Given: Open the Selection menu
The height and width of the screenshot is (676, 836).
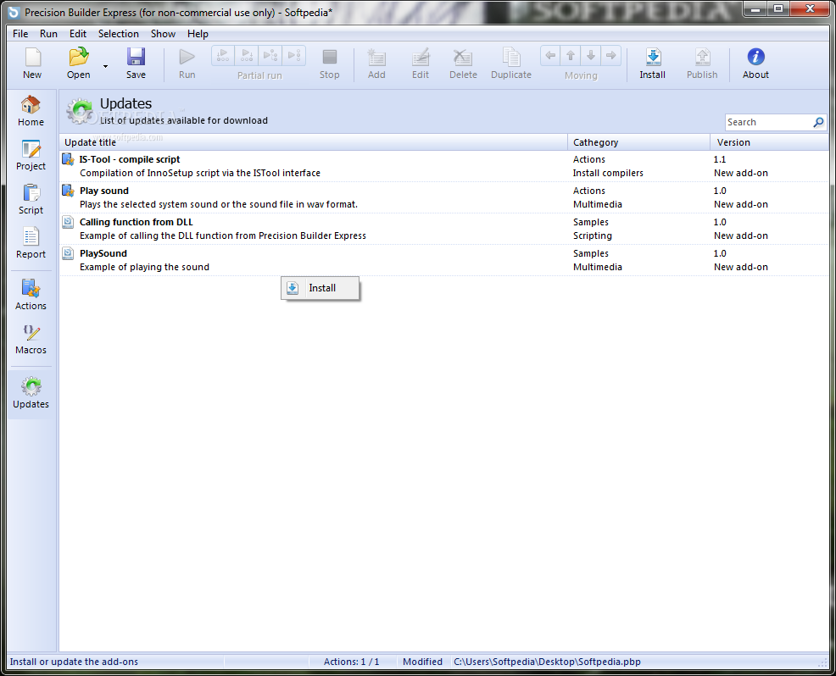Looking at the screenshot, I should (119, 34).
